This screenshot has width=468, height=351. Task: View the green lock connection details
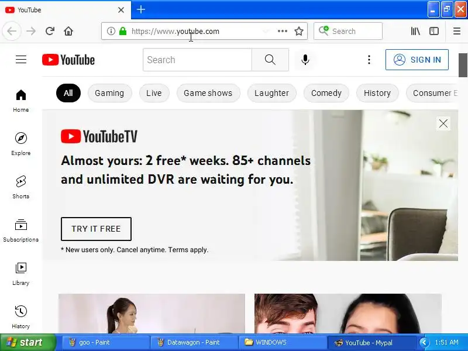[x=123, y=31]
